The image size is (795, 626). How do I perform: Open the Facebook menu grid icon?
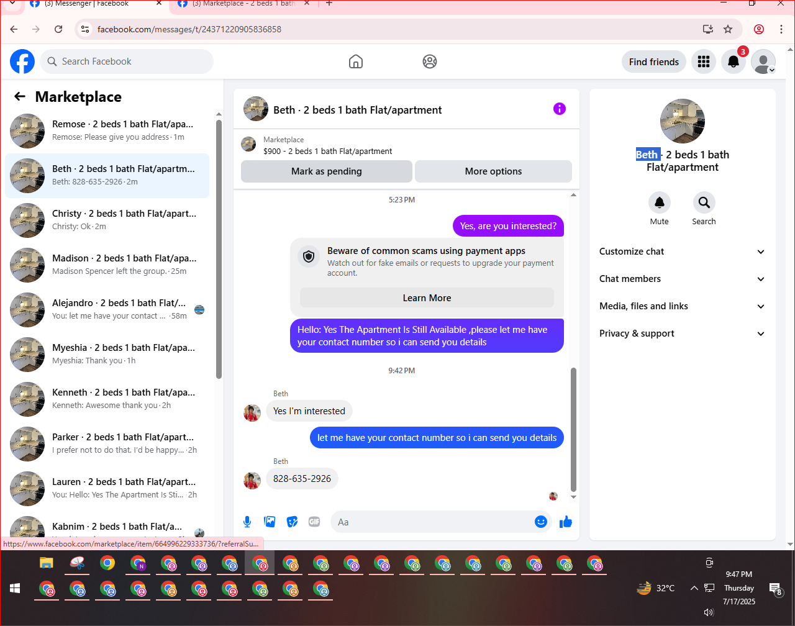pyautogui.click(x=704, y=61)
